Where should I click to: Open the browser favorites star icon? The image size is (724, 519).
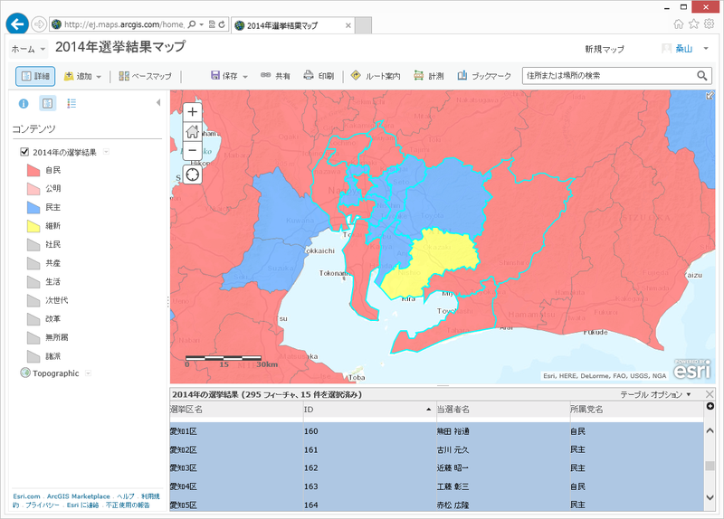coord(693,24)
